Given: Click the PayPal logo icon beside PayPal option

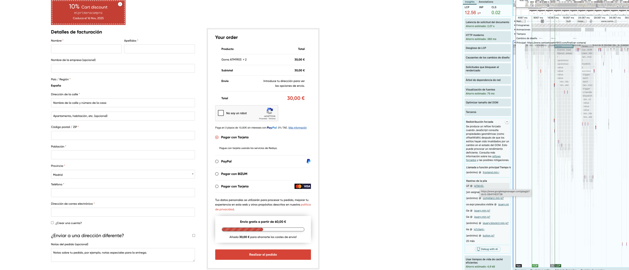Looking at the screenshot, I should click(308, 161).
